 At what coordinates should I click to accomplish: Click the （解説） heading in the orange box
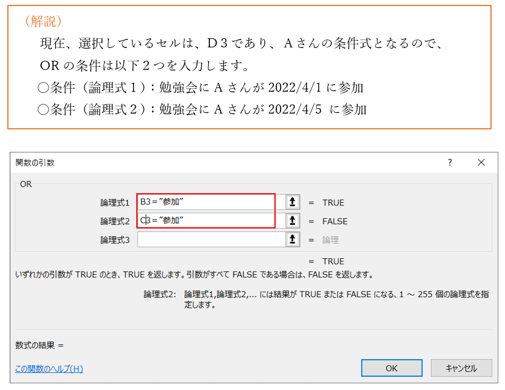coord(44,22)
